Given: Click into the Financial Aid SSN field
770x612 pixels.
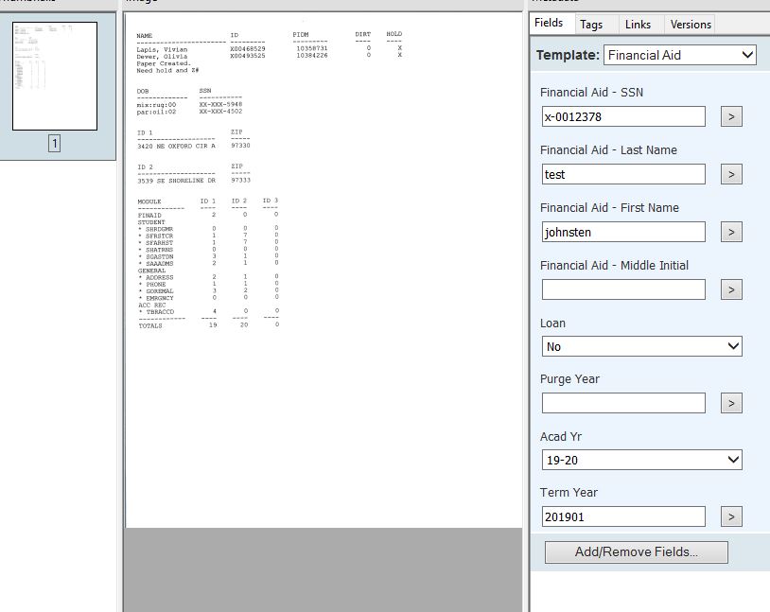Looking at the screenshot, I should (623, 116).
